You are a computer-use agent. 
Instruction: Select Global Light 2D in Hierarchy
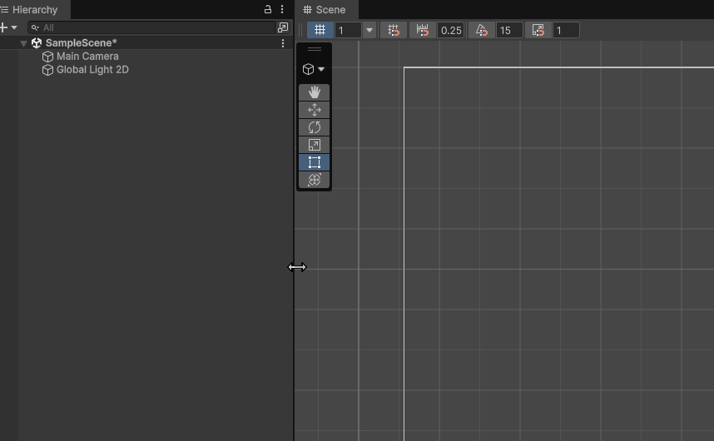click(92, 70)
